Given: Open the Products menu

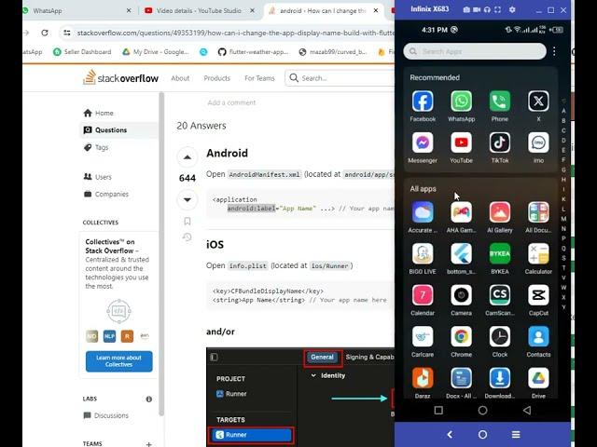Looking at the screenshot, I should click(217, 78).
